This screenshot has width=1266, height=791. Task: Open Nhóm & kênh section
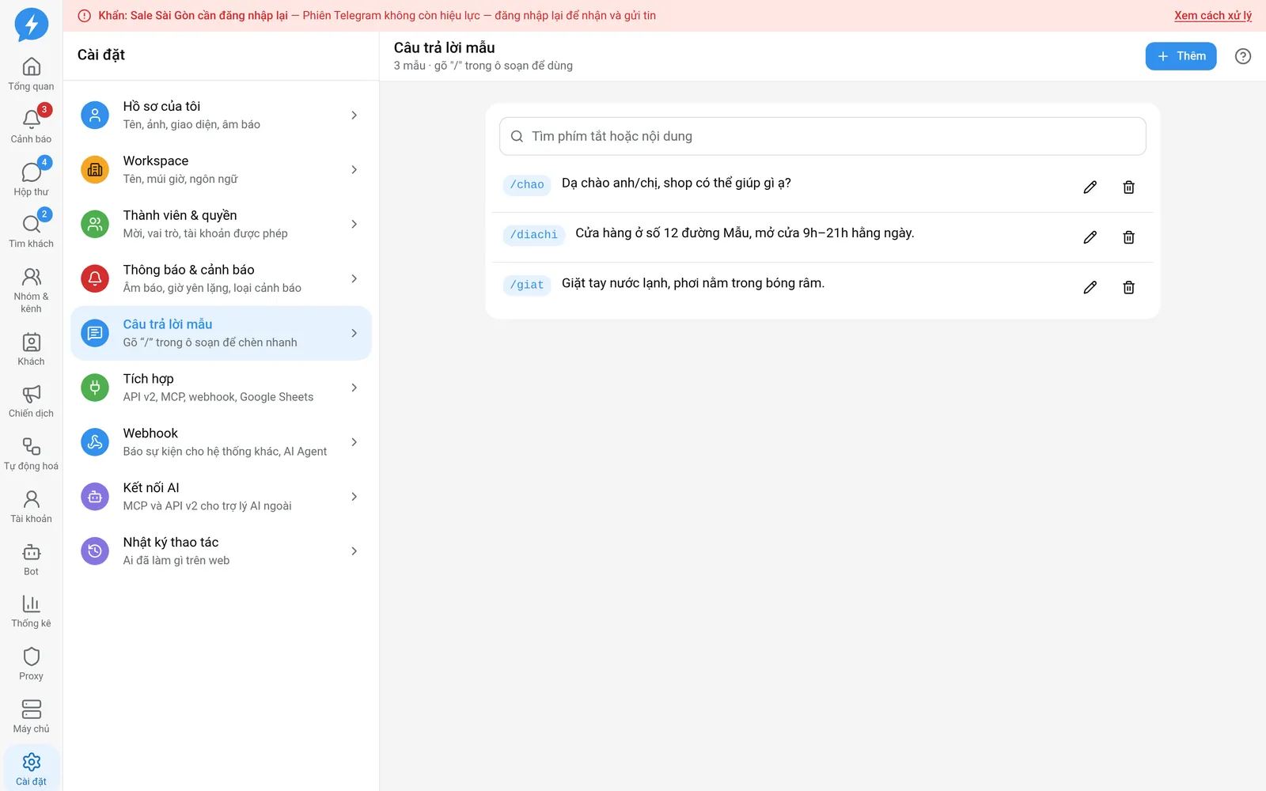coord(32,290)
